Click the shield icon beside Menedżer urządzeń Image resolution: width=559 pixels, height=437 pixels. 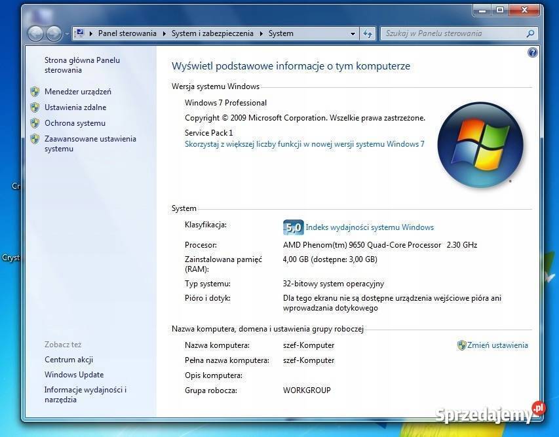coord(35,92)
